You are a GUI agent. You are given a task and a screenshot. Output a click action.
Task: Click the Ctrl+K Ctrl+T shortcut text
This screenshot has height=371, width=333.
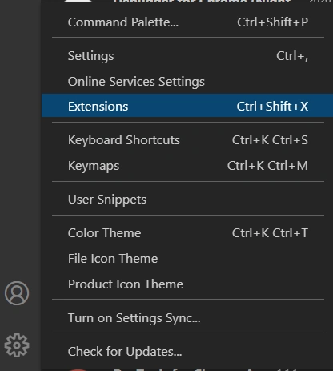270,233
